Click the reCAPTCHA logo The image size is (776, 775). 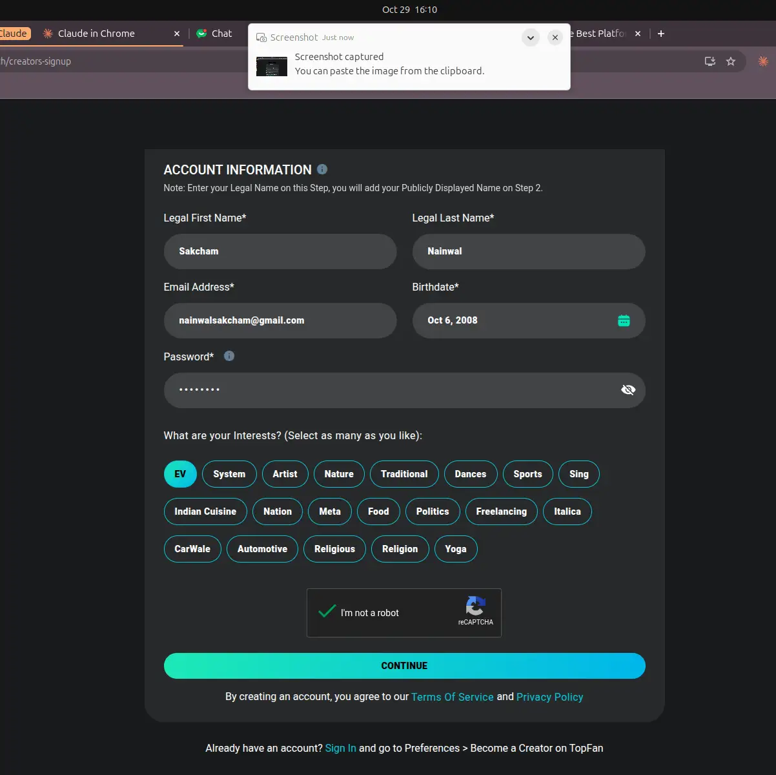[475, 606]
